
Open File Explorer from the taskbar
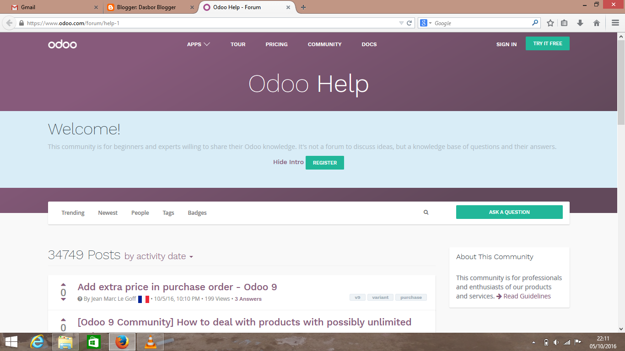[65, 341]
